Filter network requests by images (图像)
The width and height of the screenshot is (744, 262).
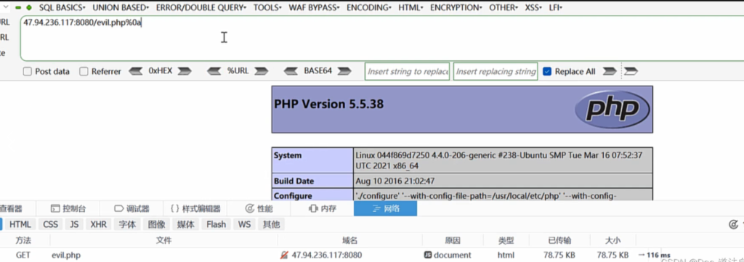point(157,224)
